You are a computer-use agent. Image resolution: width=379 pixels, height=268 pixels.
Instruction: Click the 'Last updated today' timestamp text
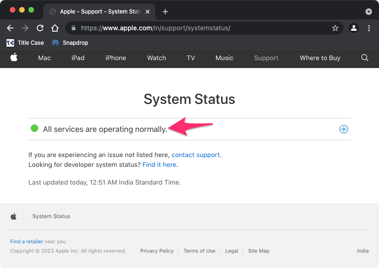pos(104,182)
